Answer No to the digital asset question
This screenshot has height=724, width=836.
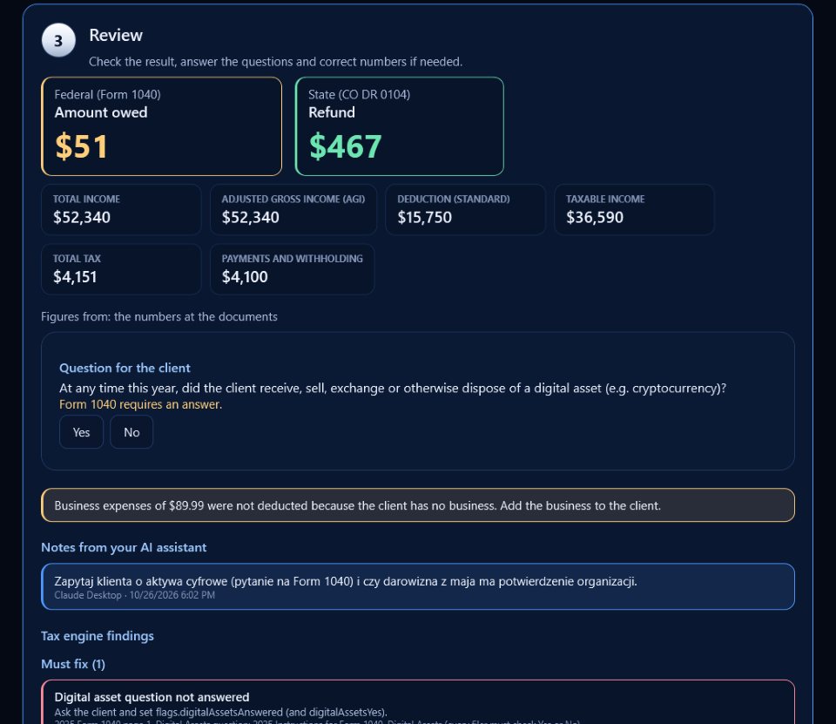[131, 432]
